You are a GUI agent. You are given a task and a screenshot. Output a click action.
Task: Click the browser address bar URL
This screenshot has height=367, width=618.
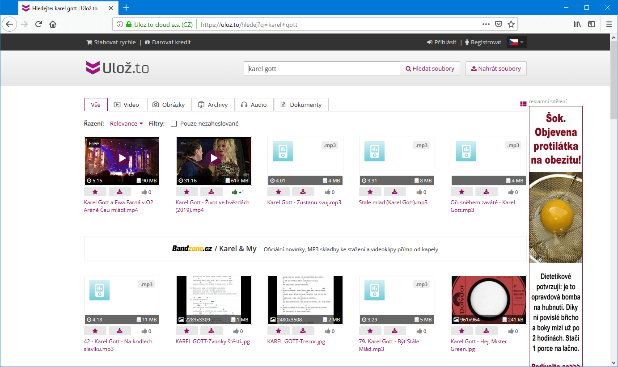pos(249,25)
